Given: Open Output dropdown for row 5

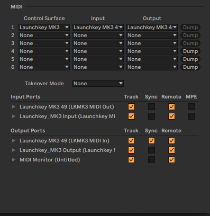Looking at the screenshot, I should (x=152, y=59).
